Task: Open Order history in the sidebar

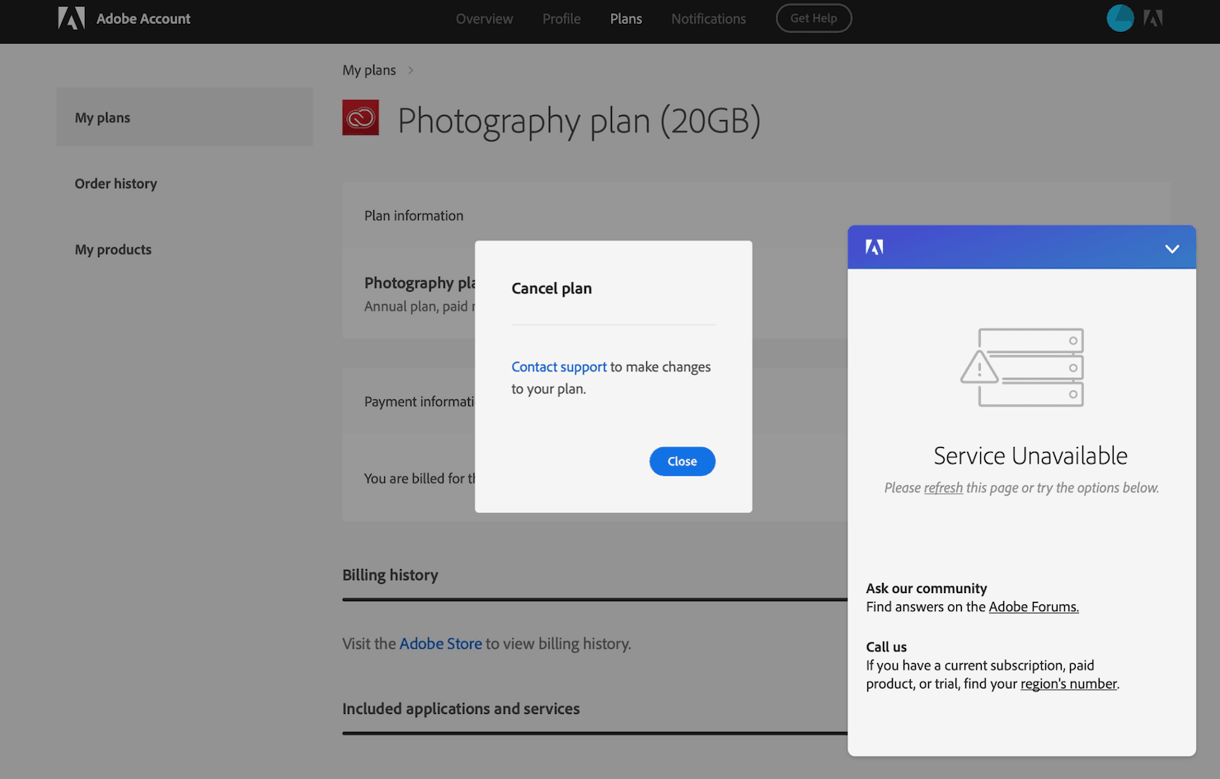Action: pos(115,183)
